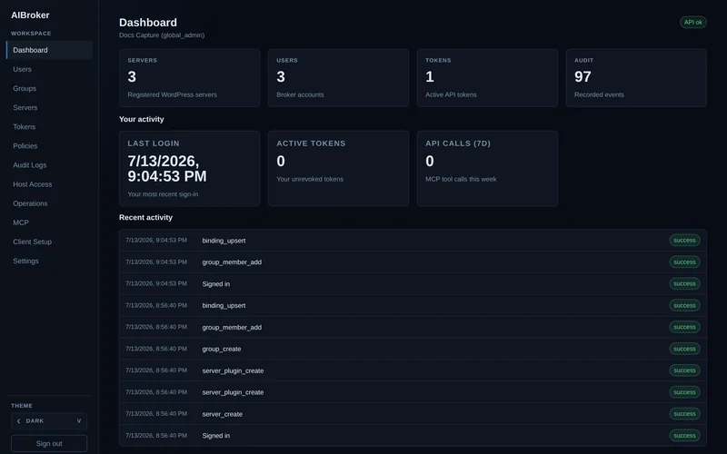The image size is (727, 454).
Task: Open the Dashboard sidebar item
Action: point(49,50)
